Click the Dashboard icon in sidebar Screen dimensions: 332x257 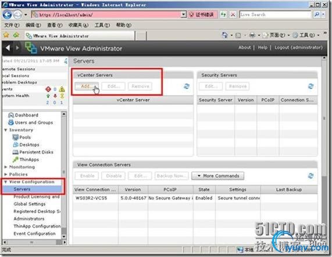pyautogui.click(x=11, y=115)
